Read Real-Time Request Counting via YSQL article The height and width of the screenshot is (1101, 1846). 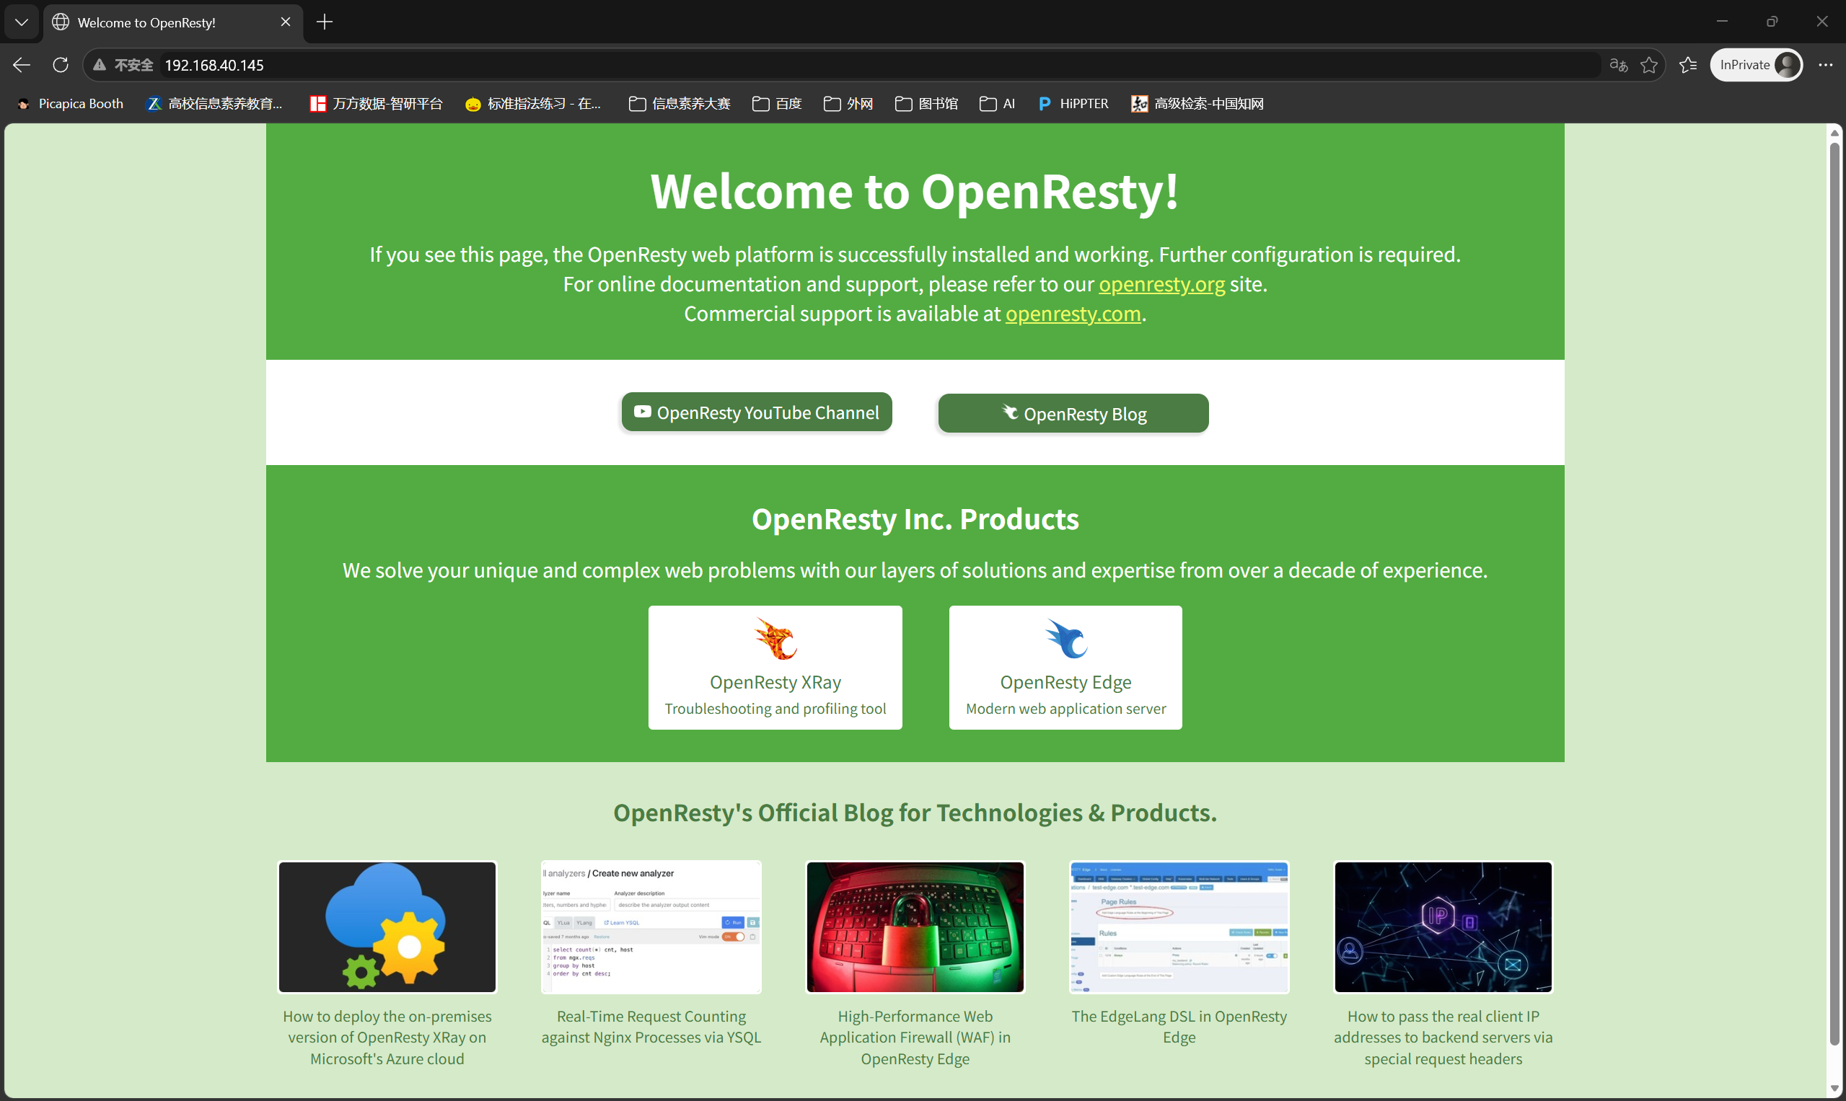pos(651,1027)
